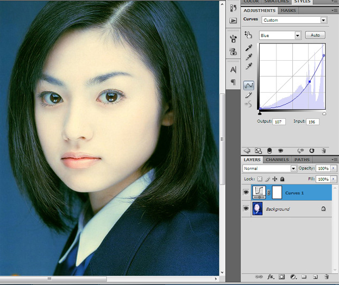Create a new layer icon
The width and height of the screenshot is (339, 285).
click(x=315, y=277)
